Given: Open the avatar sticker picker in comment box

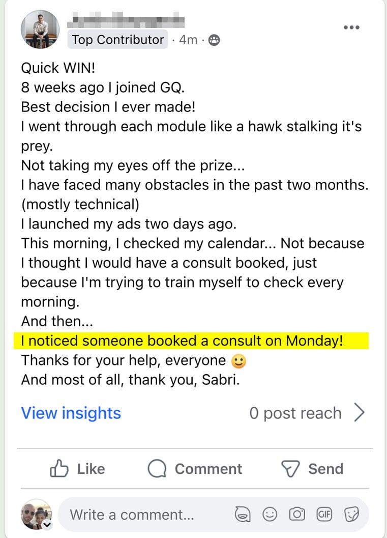Looking at the screenshot, I should pyautogui.click(x=243, y=515).
